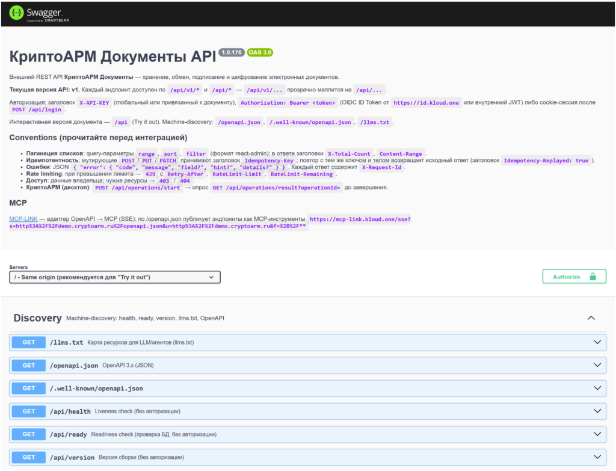Click the 429 status code text
Image resolution: width=616 pixels, height=471 pixels.
tap(150, 174)
